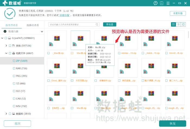Select the 第二十八...zip archive icon

pos(175,66)
